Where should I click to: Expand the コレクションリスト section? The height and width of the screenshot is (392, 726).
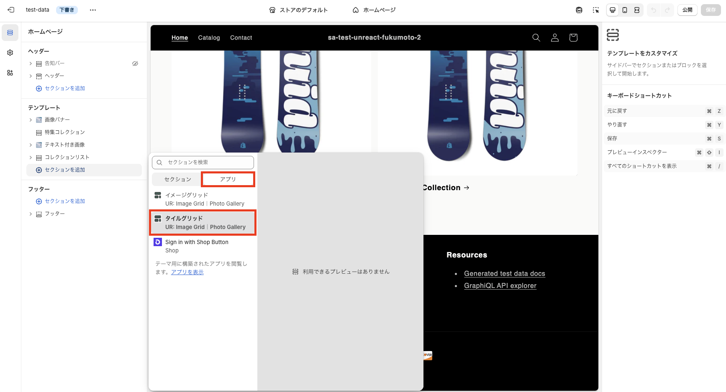(30, 157)
